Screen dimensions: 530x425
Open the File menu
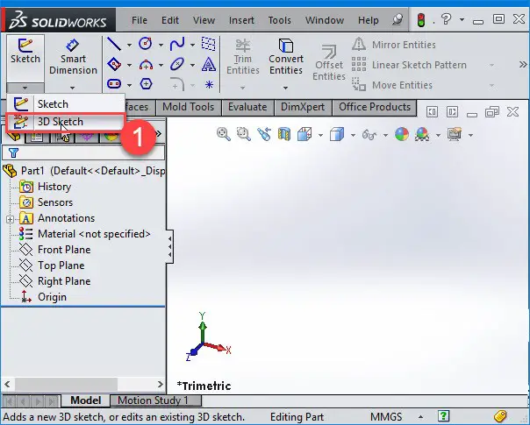click(140, 20)
